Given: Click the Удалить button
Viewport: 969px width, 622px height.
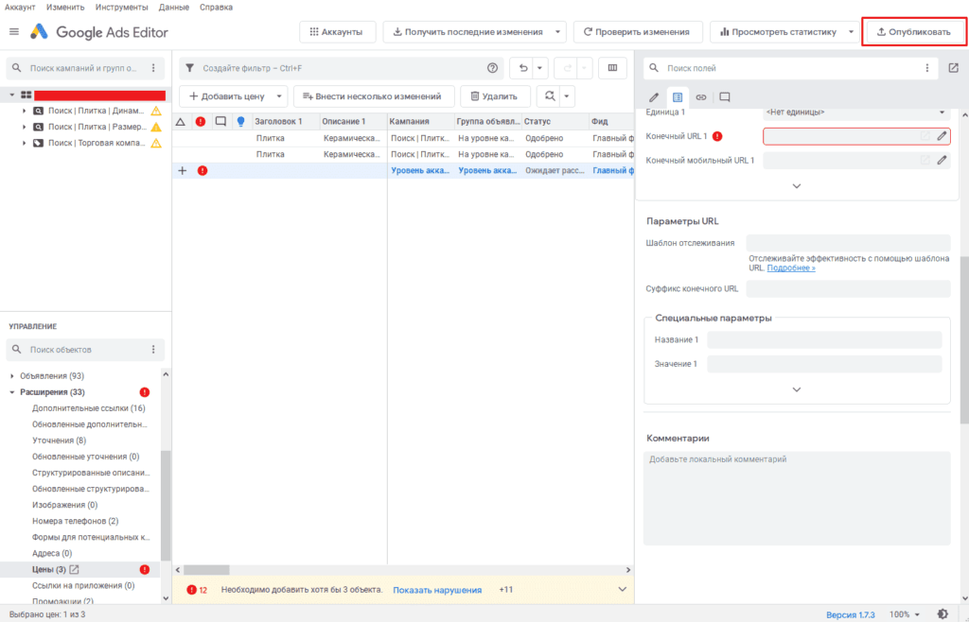Looking at the screenshot, I should coord(495,96).
